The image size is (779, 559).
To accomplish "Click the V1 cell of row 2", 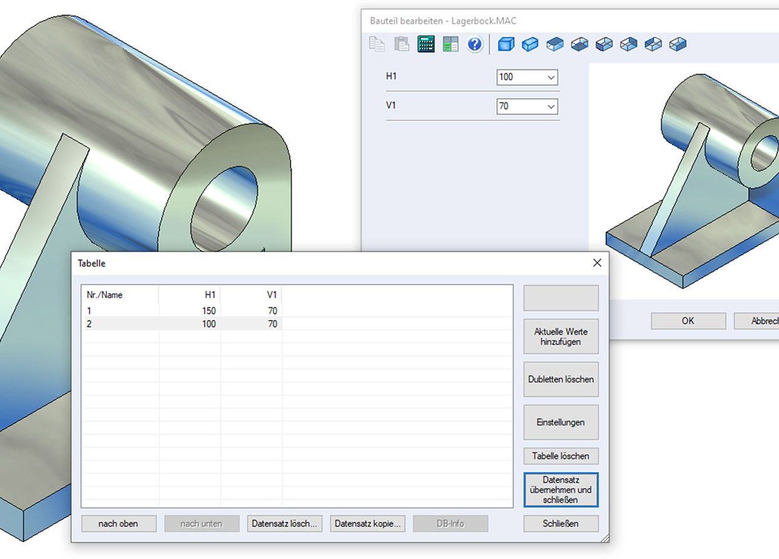I will (251, 324).
